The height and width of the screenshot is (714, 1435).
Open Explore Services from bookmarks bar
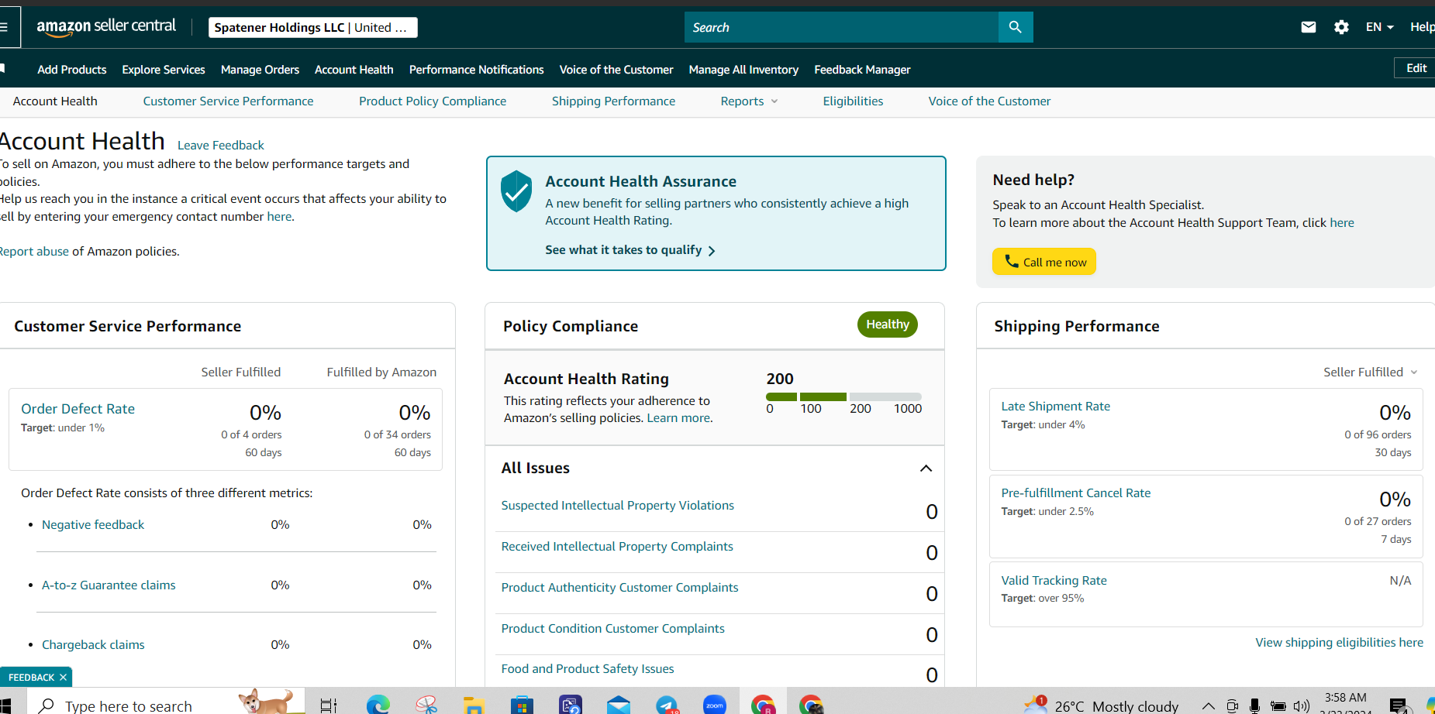[x=164, y=70]
